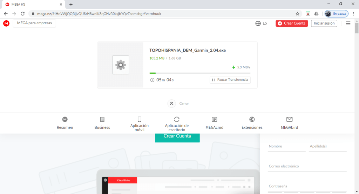
Task: Click the red Crear Cuenta header button
Action: (292, 24)
